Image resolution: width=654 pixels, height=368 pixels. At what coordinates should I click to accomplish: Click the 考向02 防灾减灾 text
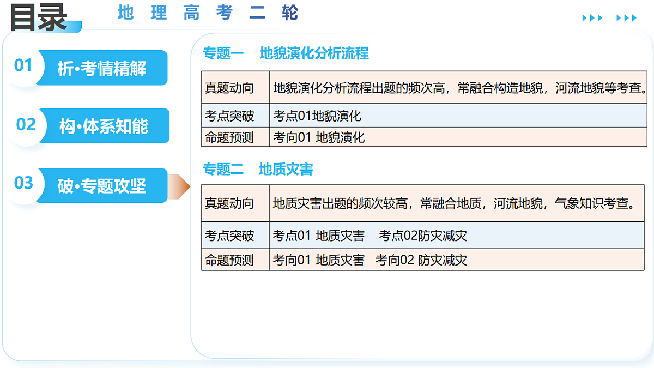pyautogui.click(x=421, y=260)
